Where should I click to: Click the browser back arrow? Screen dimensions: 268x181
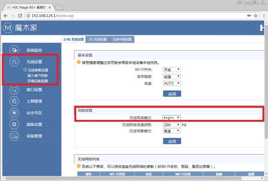pos(6,15)
